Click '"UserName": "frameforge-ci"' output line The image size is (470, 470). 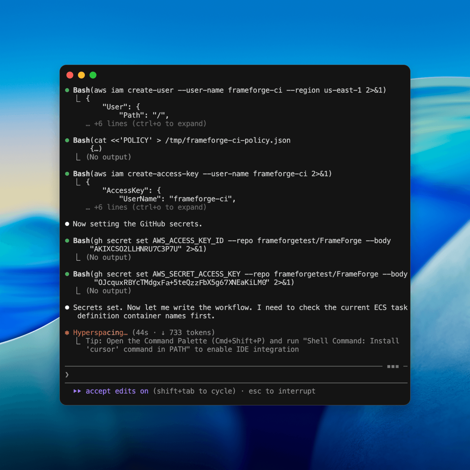(x=177, y=199)
